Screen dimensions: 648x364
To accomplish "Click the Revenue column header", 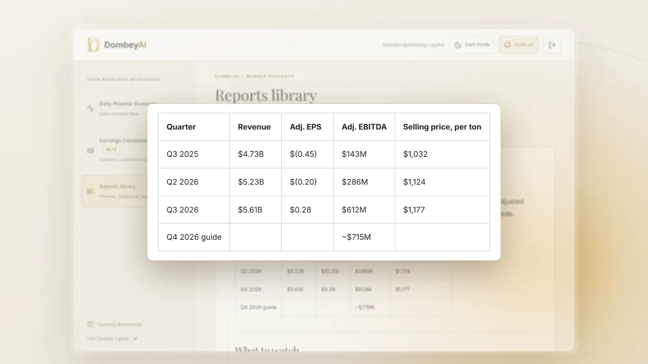I will (256, 127).
